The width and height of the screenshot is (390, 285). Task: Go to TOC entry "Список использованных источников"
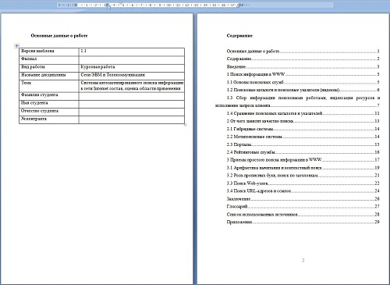[303, 215]
